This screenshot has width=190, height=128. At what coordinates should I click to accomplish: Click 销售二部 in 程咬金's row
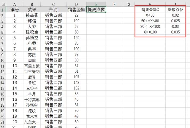click(x=53, y=32)
